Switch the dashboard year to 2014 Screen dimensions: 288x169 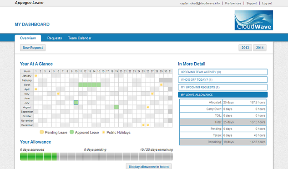point(260,48)
